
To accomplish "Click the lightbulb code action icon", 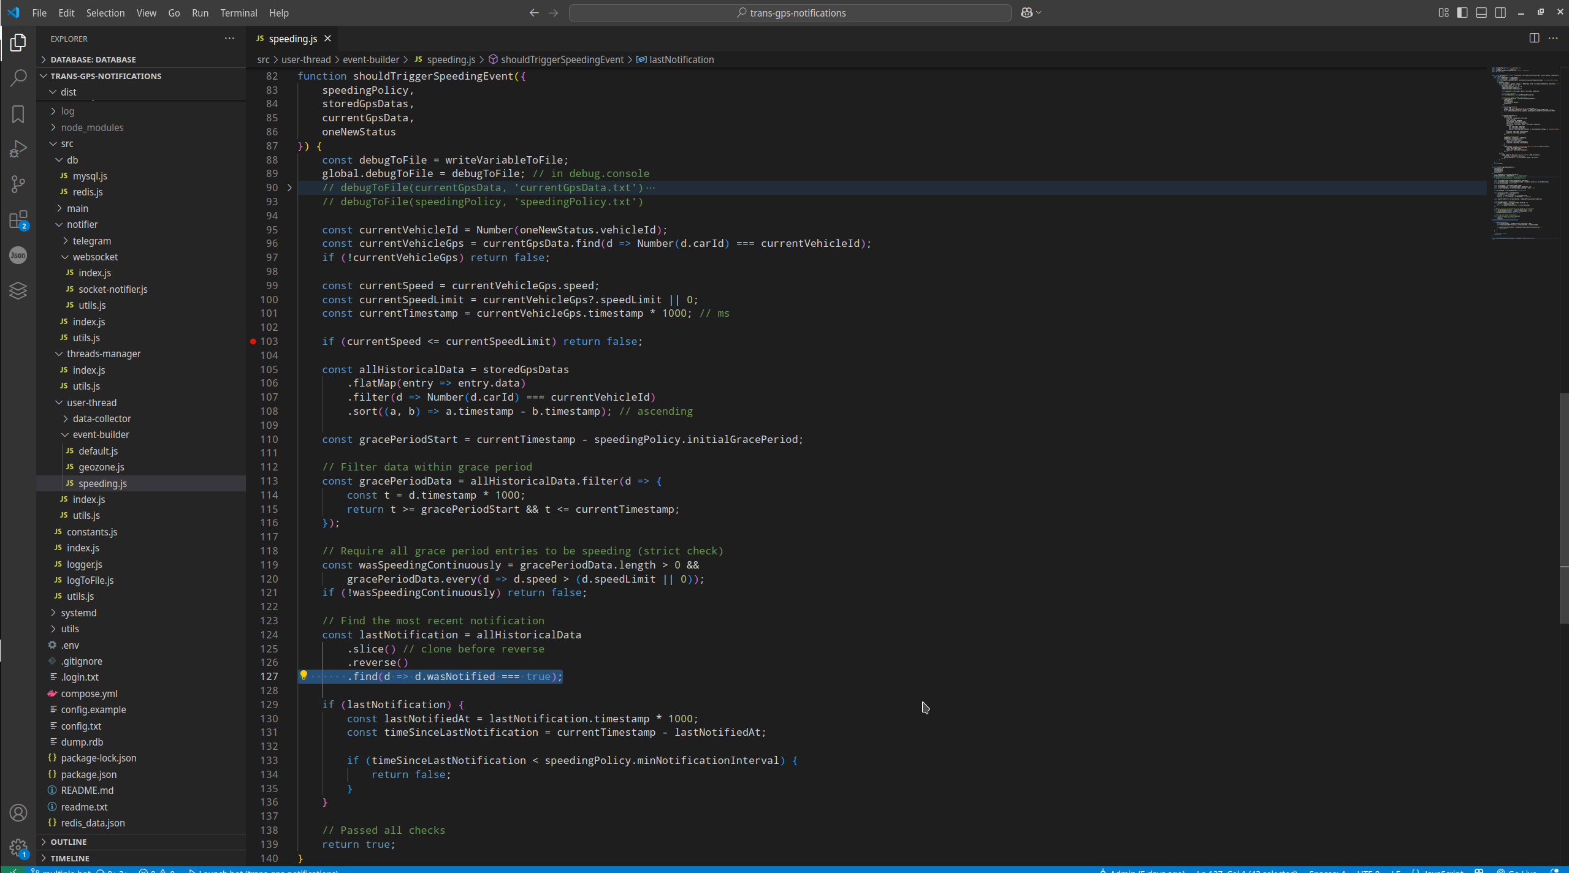I will tap(303, 676).
